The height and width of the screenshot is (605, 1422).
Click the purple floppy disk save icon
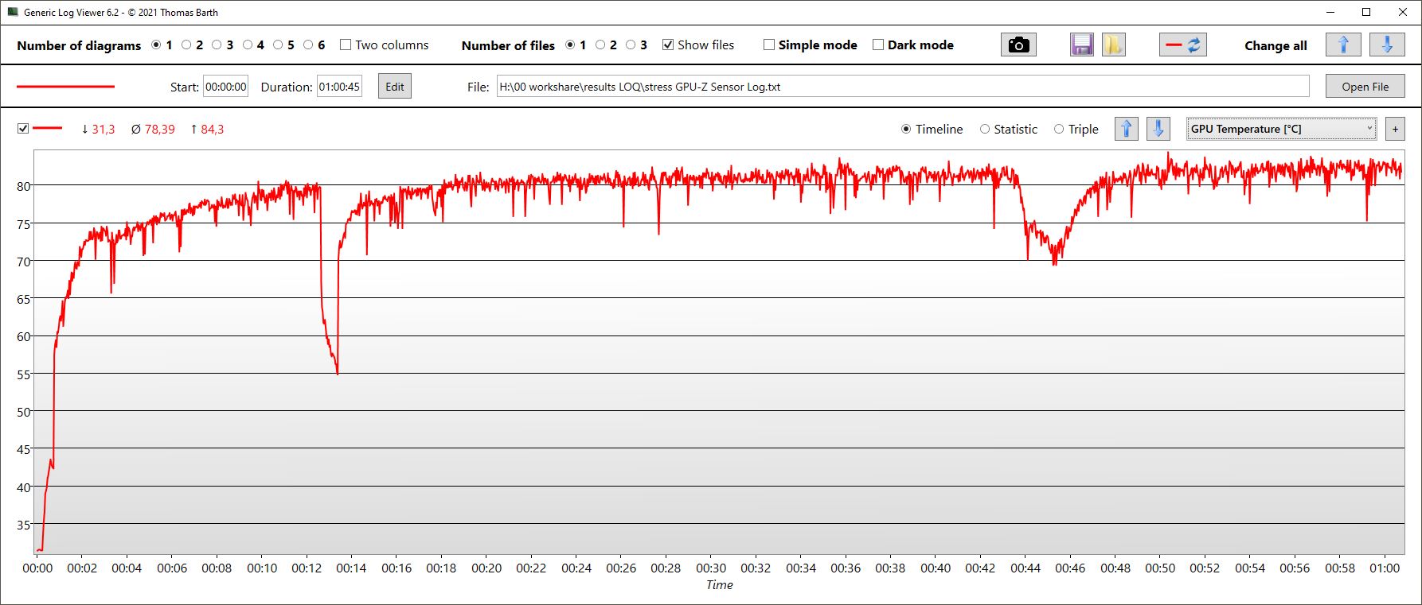coord(1081,45)
